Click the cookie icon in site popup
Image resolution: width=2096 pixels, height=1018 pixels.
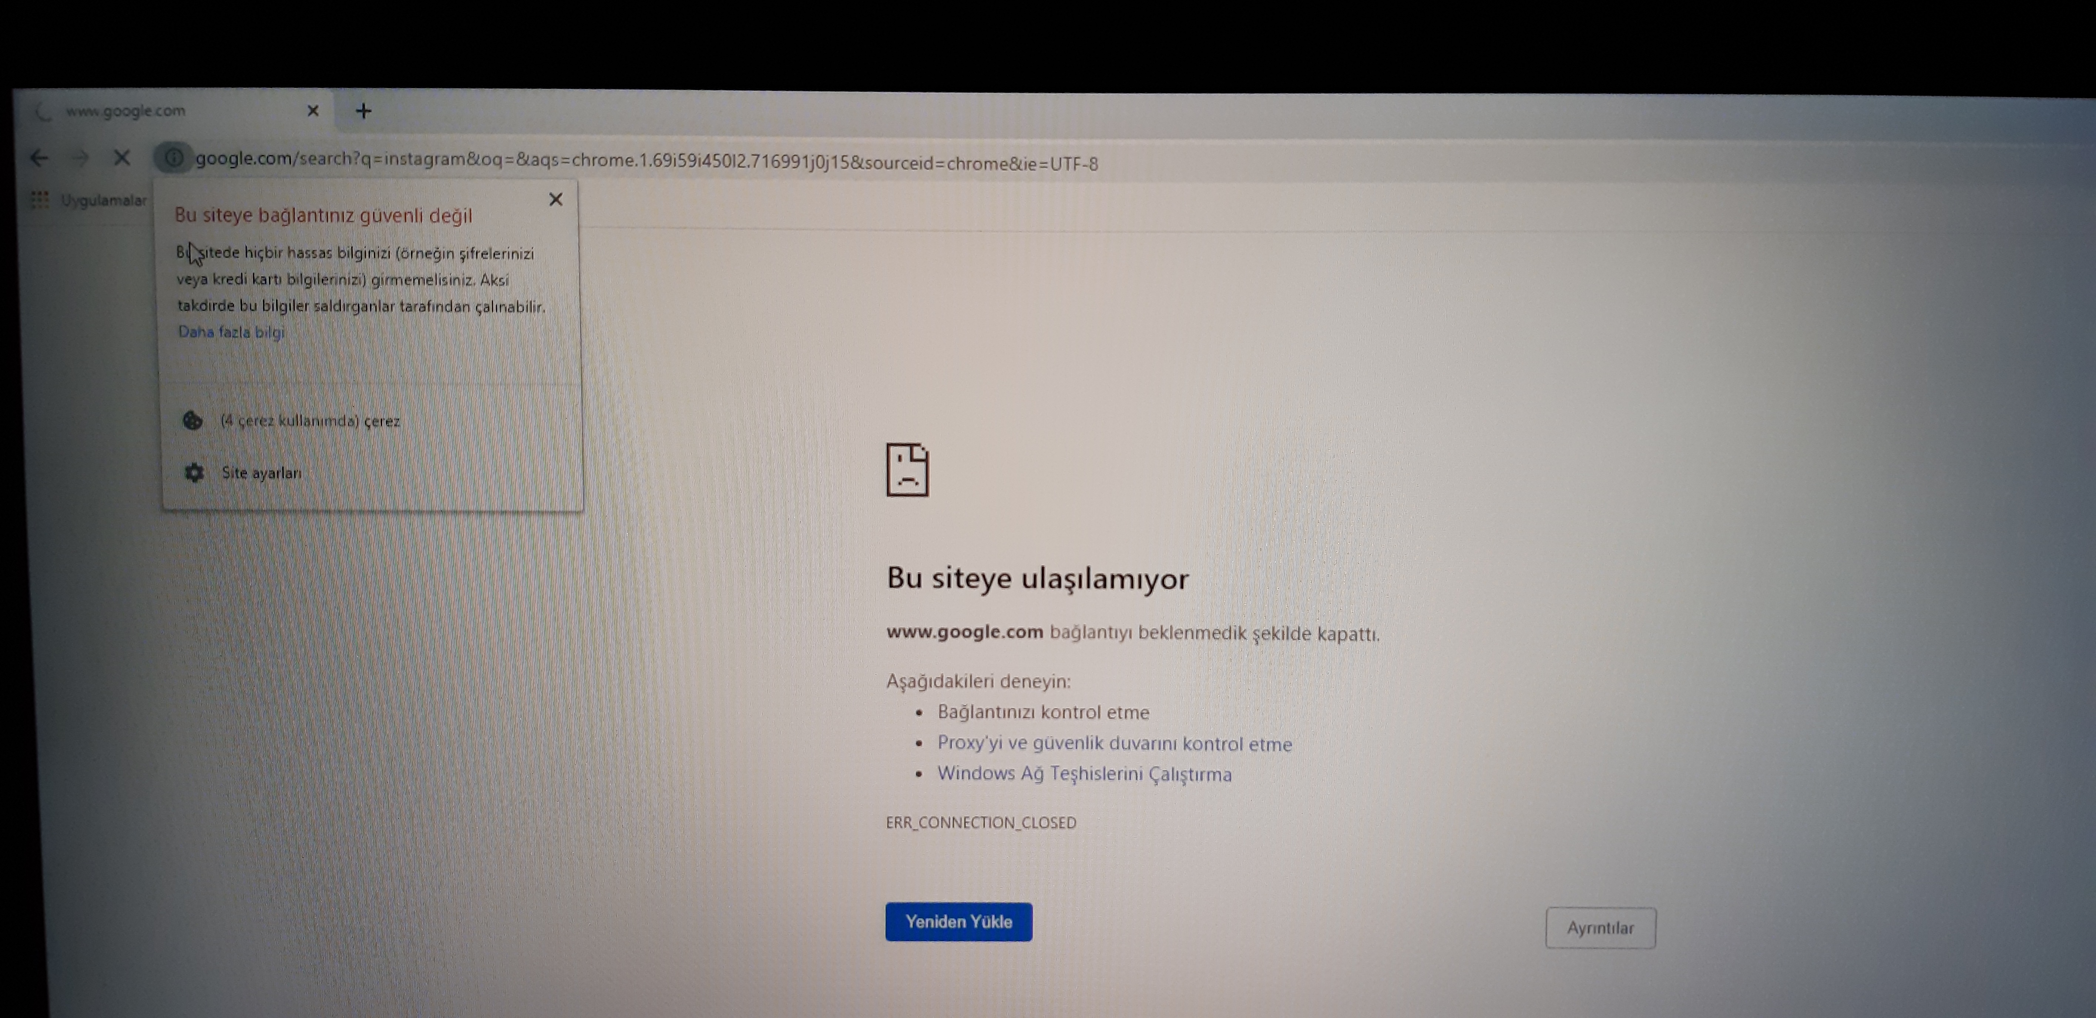193,420
